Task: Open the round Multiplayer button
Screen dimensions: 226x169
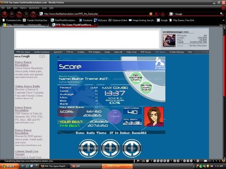Action: click(88, 149)
